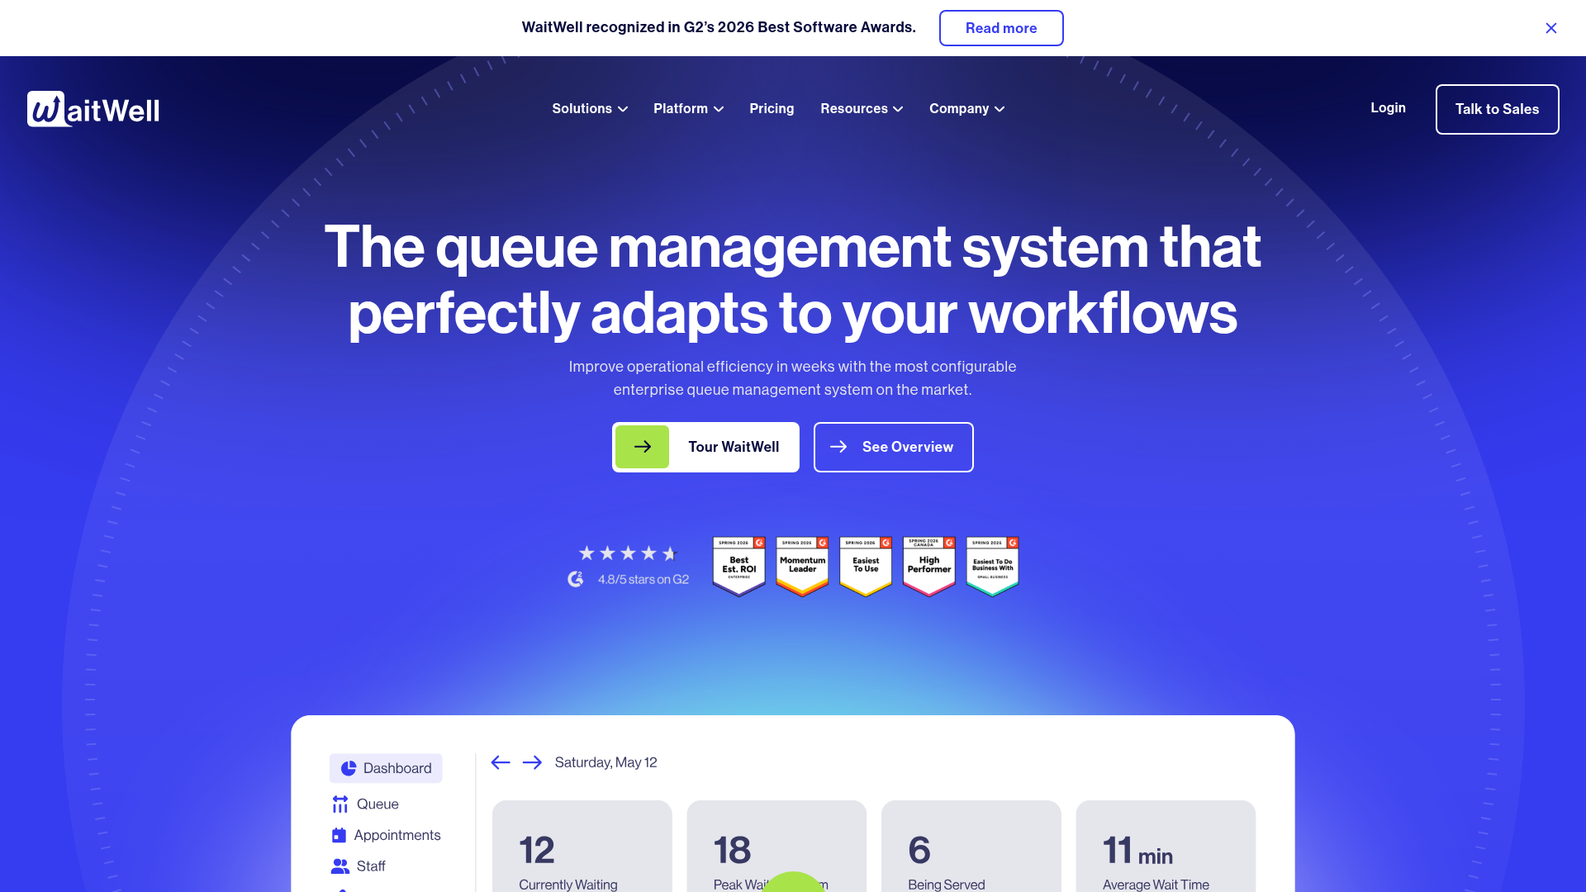Select Dashboard in the sidebar
Image resolution: width=1586 pixels, height=892 pixels.
(386, 768)
